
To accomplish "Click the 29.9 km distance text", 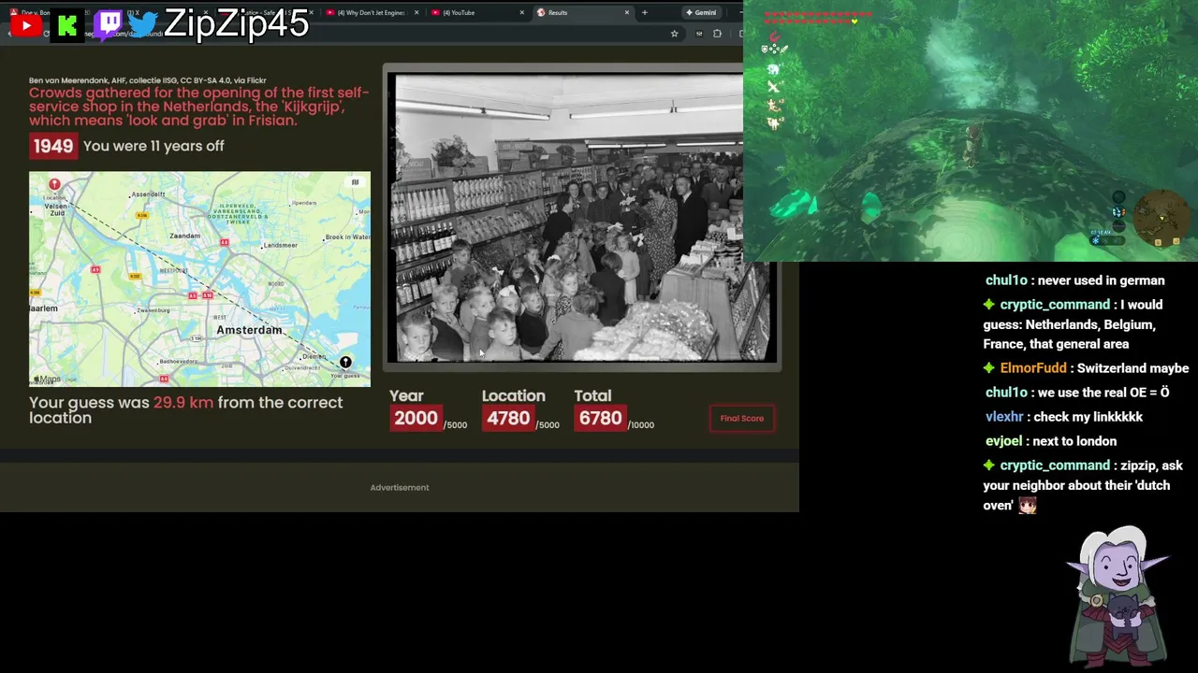I will coord(183,403).
